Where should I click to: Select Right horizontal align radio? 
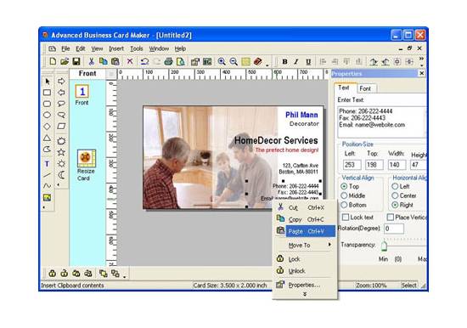pos(395,205)
